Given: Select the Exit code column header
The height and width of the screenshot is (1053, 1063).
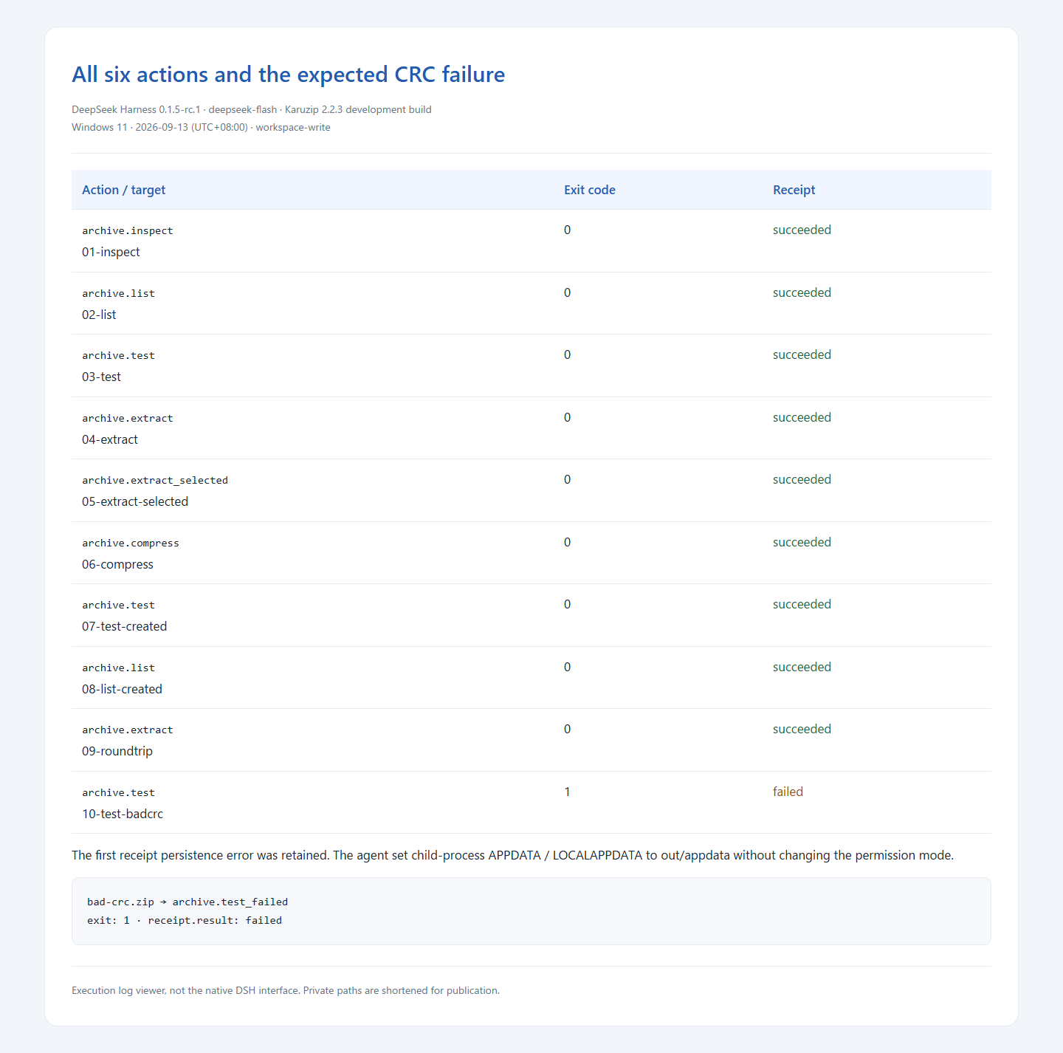Looking at the screenshot, I should coord(589,190).
